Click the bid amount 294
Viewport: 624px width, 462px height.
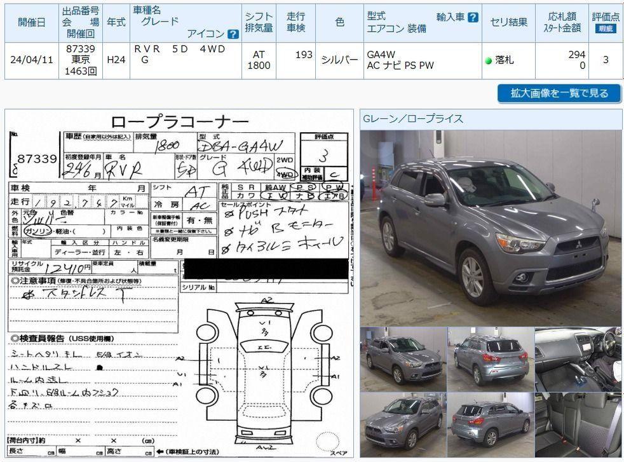(576, 55)
